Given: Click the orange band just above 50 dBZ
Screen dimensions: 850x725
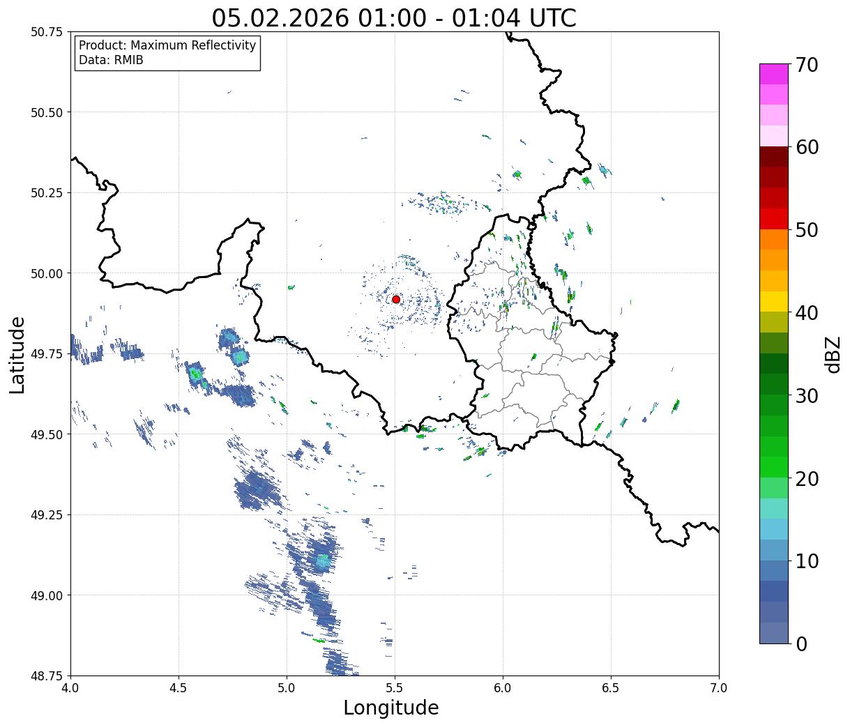Looking at the screenshot, I should click(x=774, y=239).
